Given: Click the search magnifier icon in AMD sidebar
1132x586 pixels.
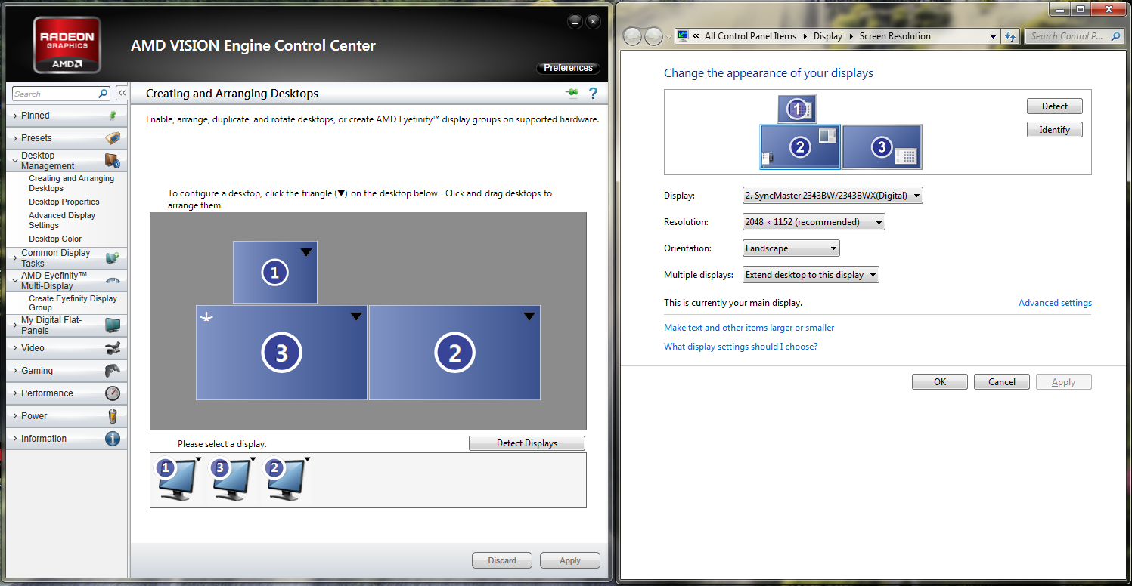Looking at the screenshot, I should (104, 94).
